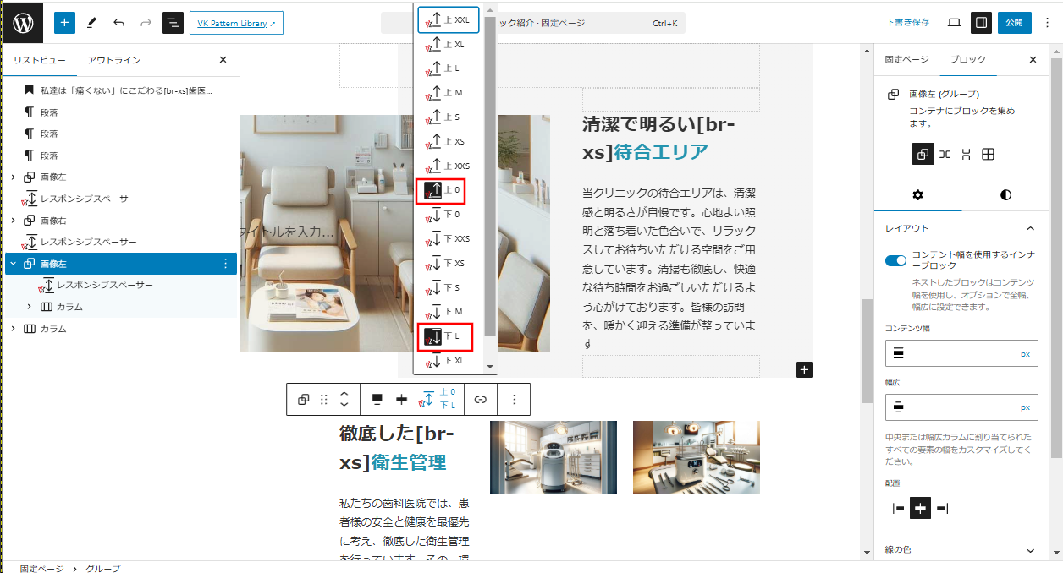Collapse the selected 画像左 group in the list
This screenshot has height=573, width=1063.
[13, 264]
